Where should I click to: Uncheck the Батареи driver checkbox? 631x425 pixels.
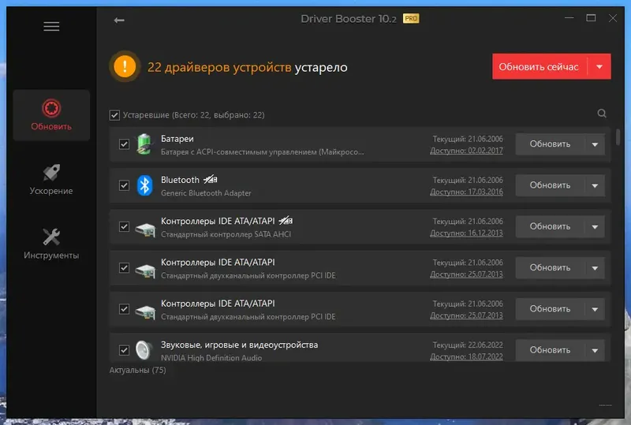pyautogui.click(x=124, y=144)
